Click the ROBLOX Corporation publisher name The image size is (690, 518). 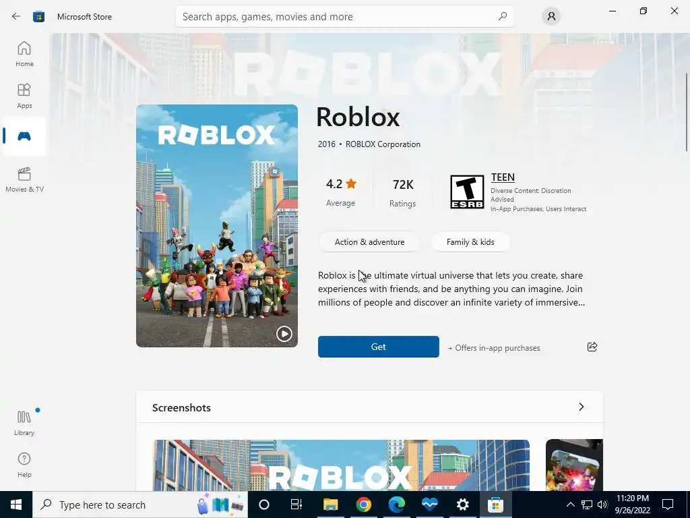pos(383,144)
